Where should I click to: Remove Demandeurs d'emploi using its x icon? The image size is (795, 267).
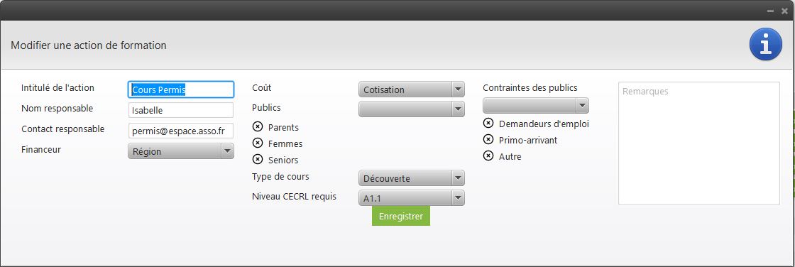click(488, 124)
